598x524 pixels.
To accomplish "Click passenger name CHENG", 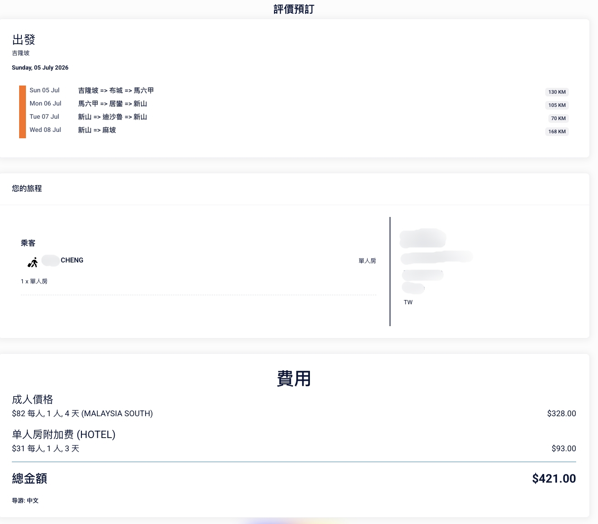I will click(72, 260).
